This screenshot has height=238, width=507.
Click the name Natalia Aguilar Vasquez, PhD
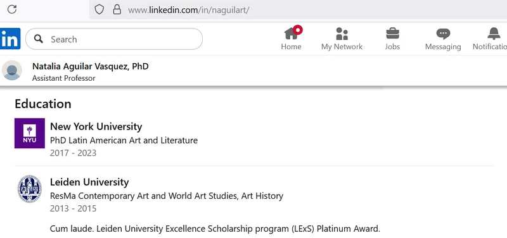coord(90,66)
